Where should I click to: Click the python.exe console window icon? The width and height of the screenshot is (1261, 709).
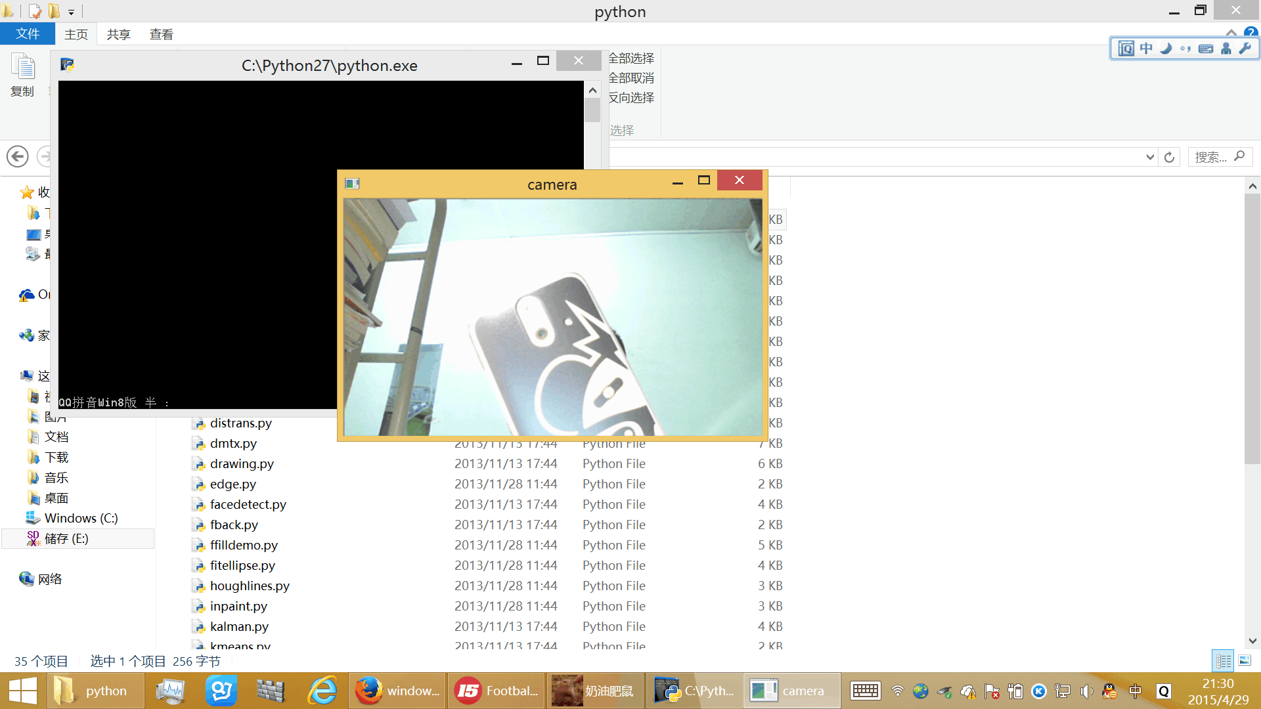click(x=67, y=64)
